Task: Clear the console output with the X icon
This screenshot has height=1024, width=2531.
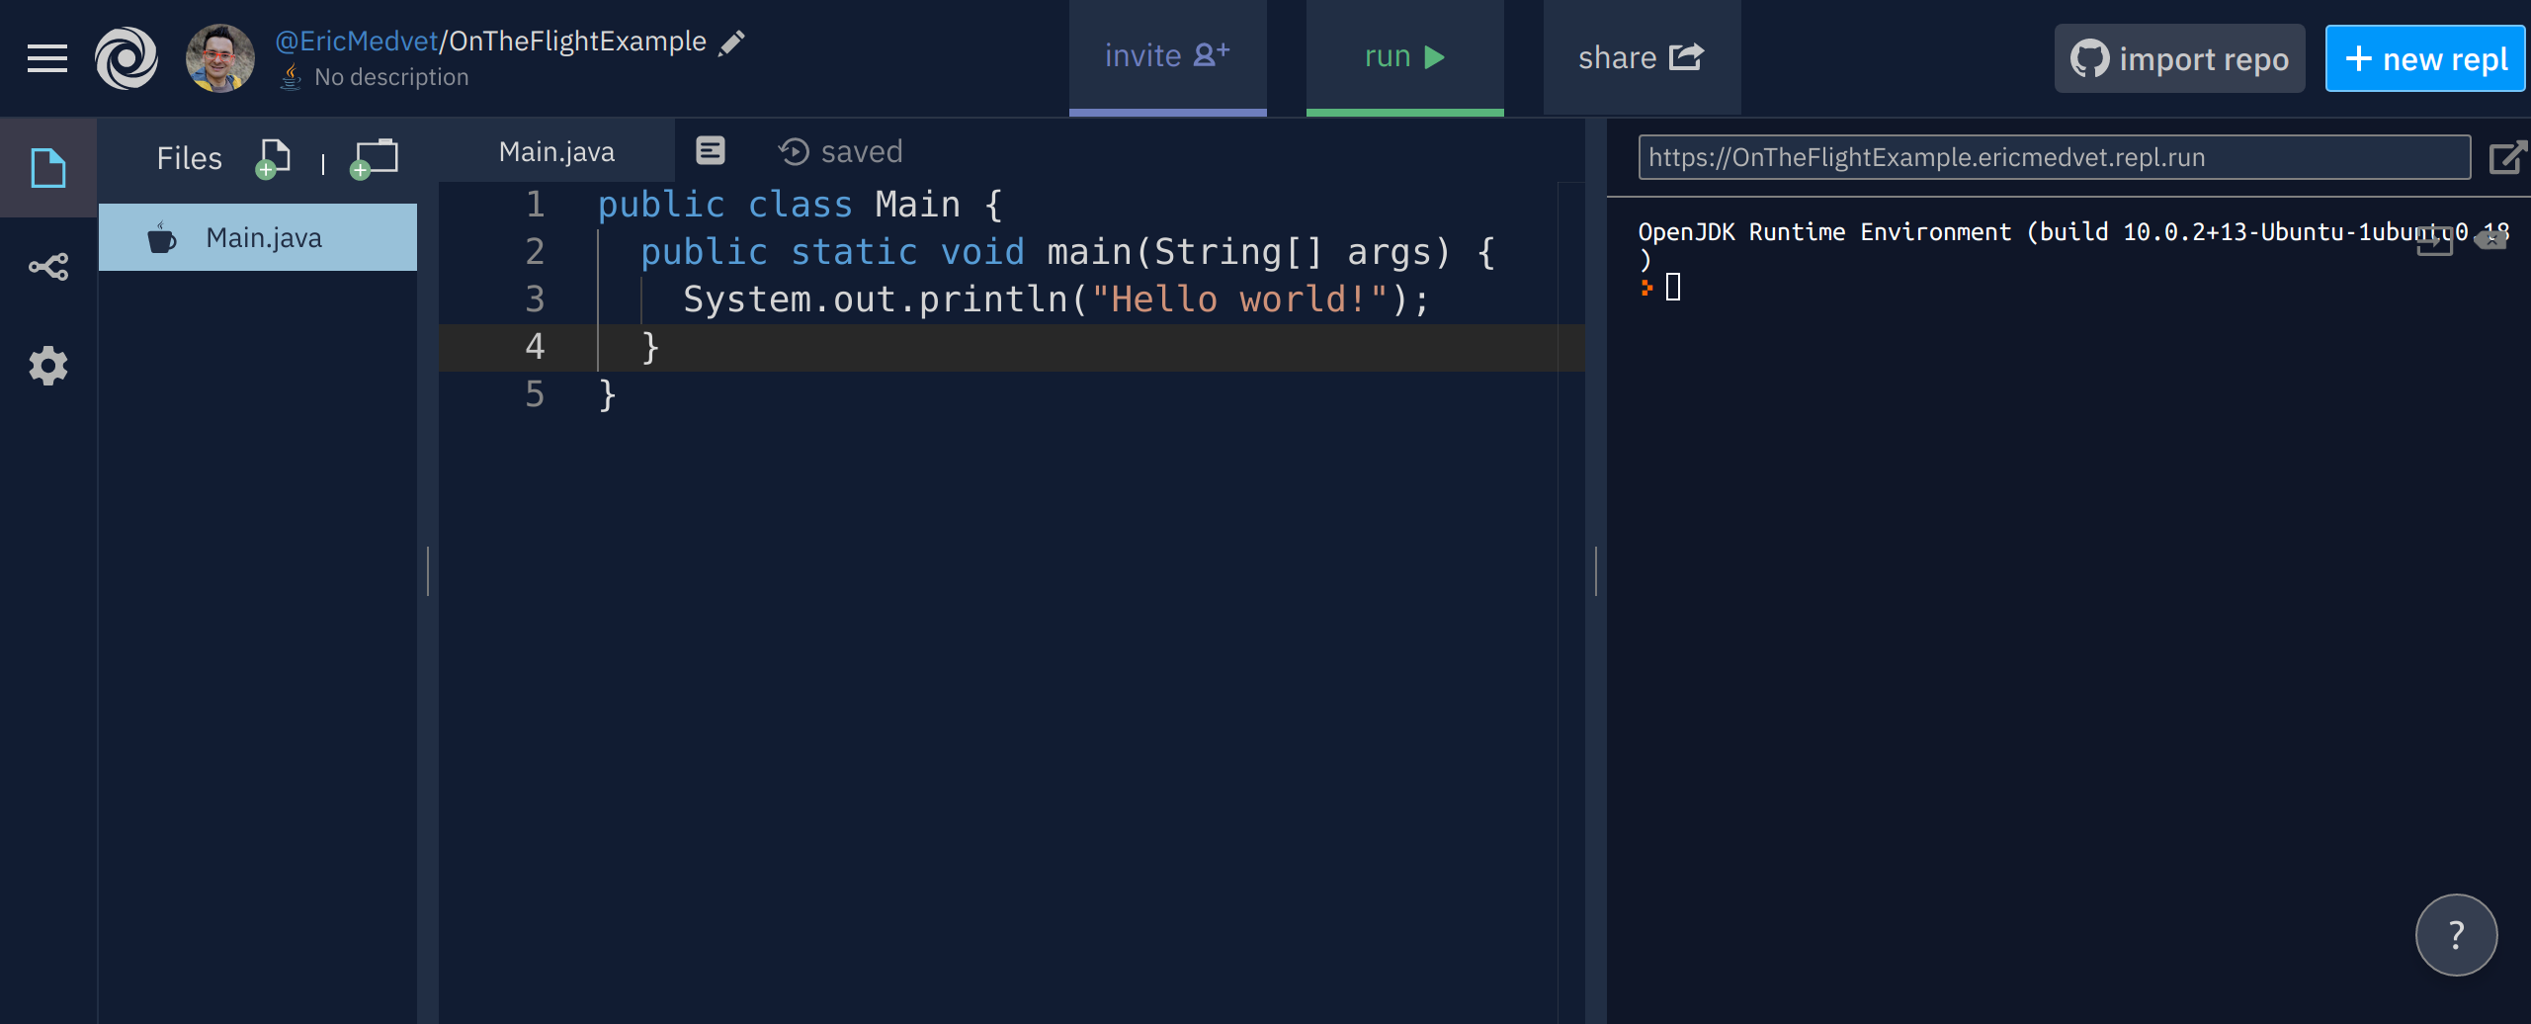Action: tap(2490, 242)
